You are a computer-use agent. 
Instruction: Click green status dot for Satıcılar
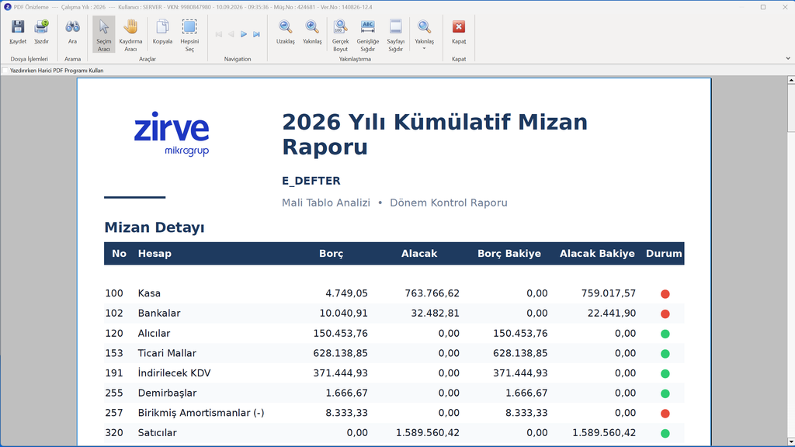click(x=665, y=433)
